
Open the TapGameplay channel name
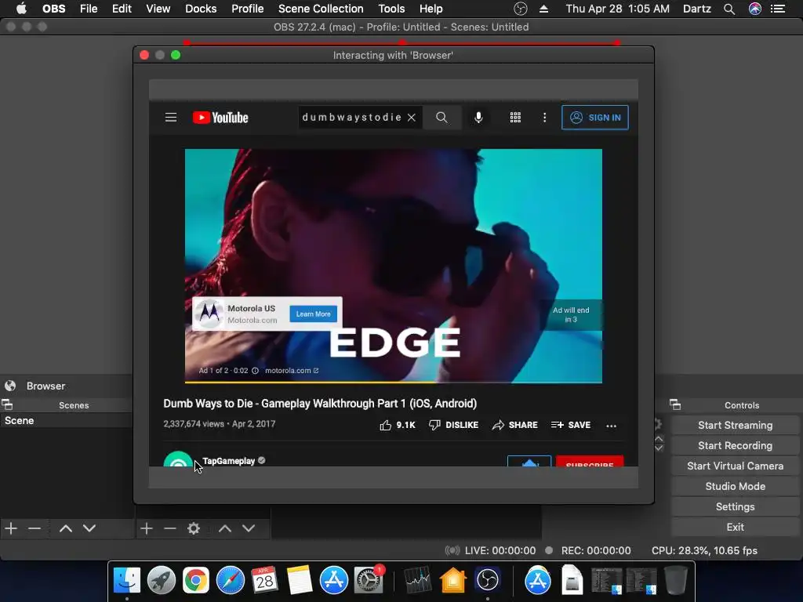coord(228,461)
